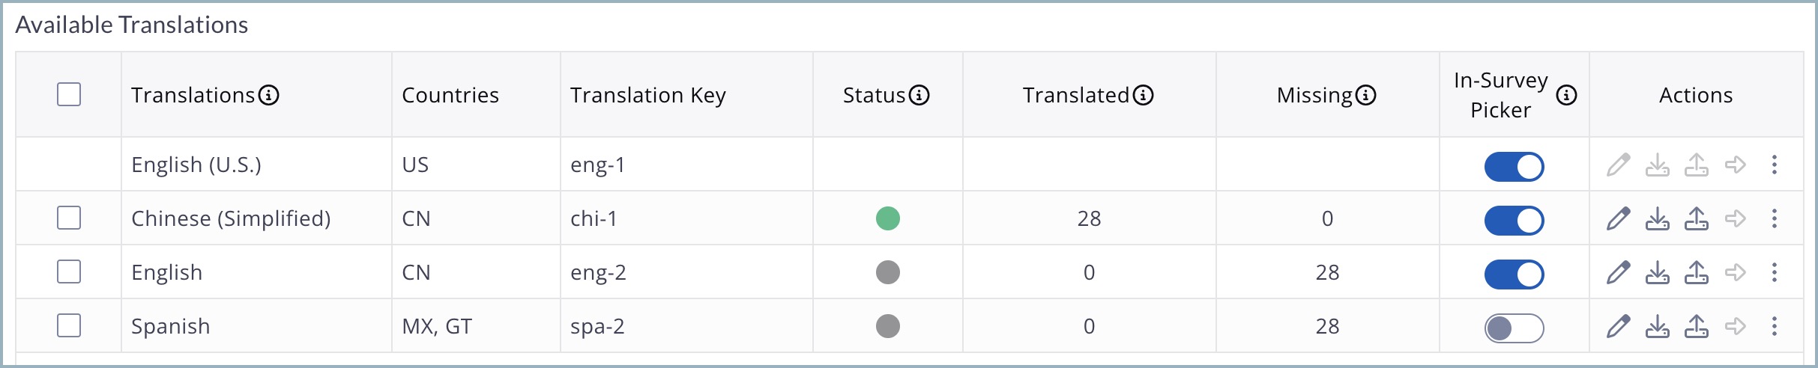Click the info icon beside Missing header
This screenshot has width=1818, height=368.
(1365, 95)
